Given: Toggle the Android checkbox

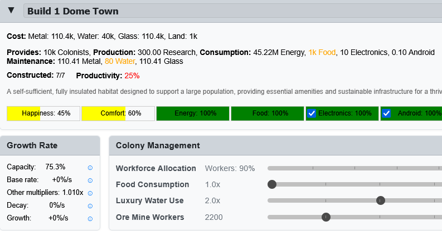Looking at the screenshot, I should [387, 113].
